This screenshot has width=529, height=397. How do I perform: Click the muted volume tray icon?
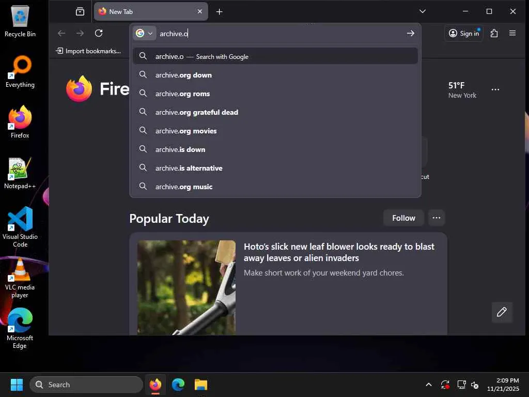coord(475,385)
